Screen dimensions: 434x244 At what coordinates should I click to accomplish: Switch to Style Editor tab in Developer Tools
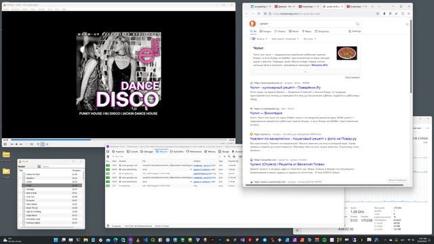(x=176, y=152)
